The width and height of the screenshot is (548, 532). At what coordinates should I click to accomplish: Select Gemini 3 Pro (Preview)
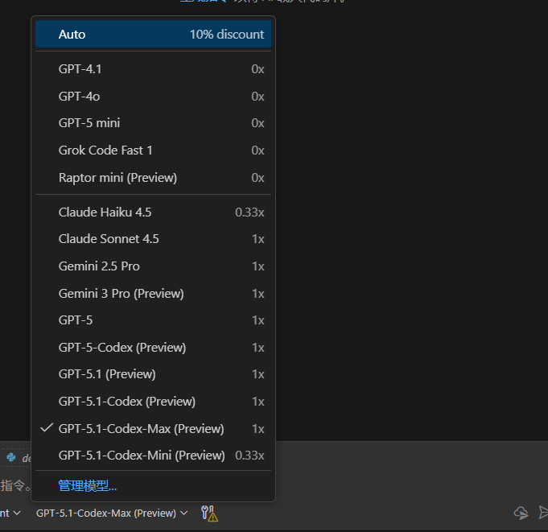153,294
